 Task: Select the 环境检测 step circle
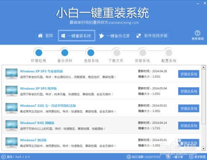click(x=39, y=53)
